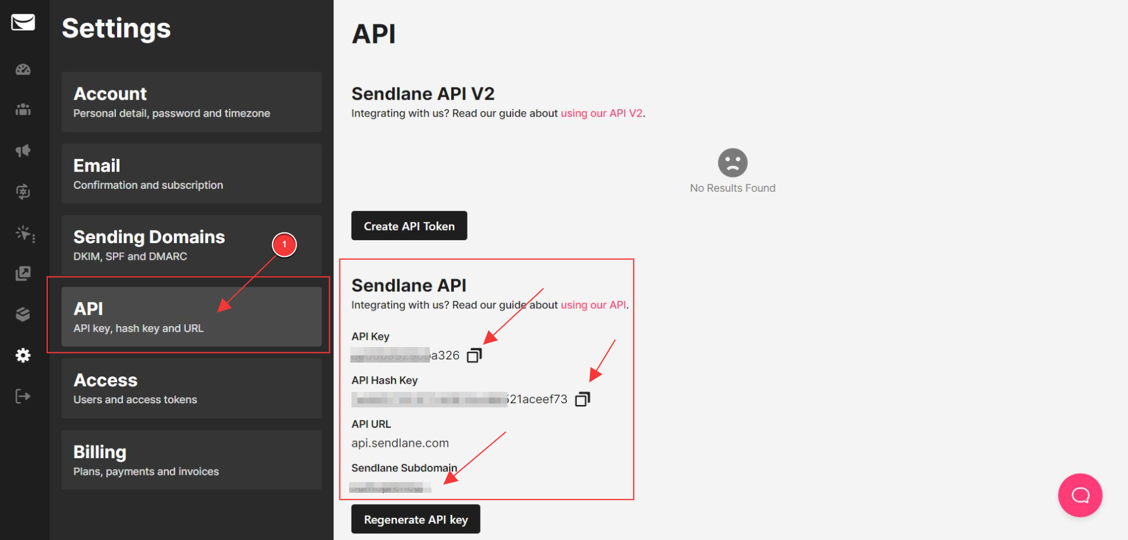Open the media library icon in sidebar
The image size is (1128, 540).
click(x=23, y=274)
